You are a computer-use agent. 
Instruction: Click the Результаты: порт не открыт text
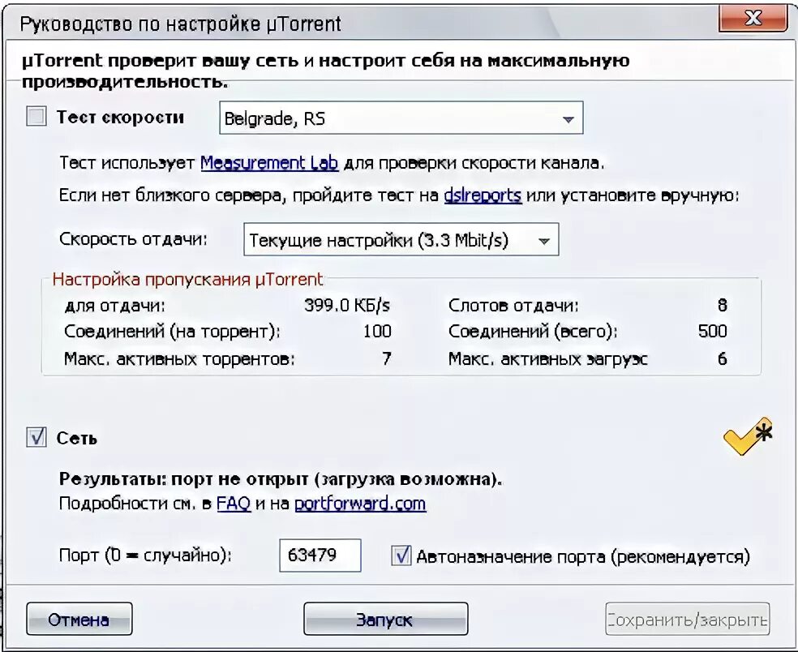[x=281, y=479]
